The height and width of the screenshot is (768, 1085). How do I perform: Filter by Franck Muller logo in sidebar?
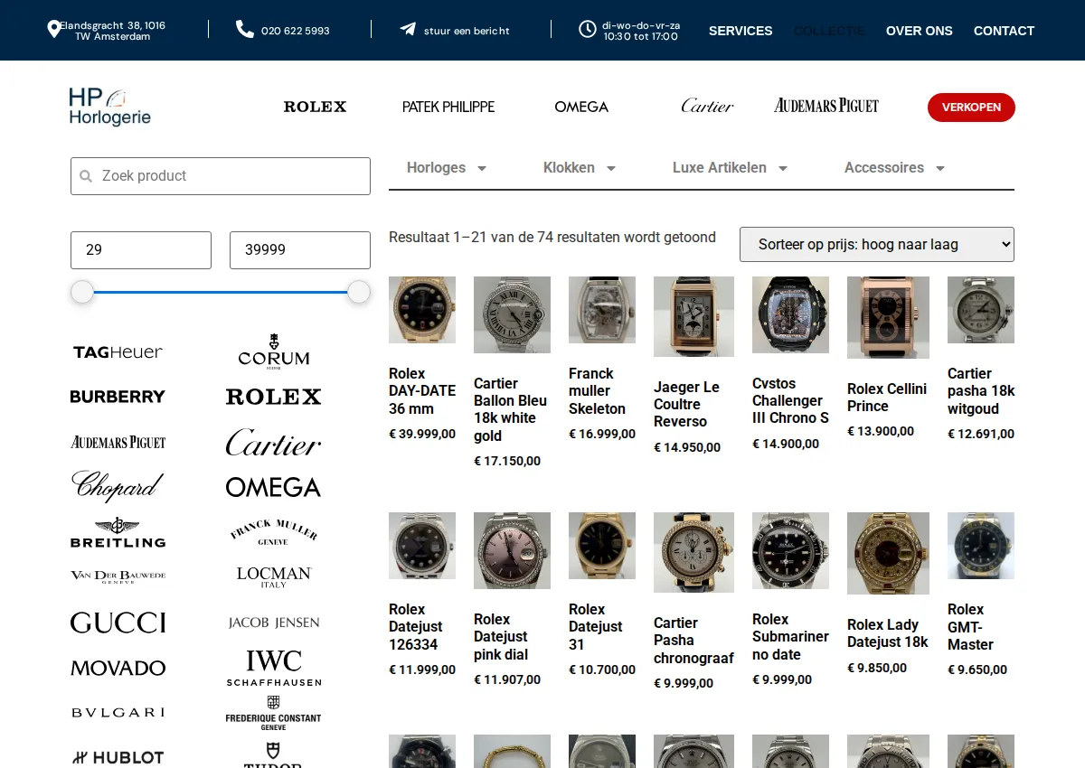(273, 531)
